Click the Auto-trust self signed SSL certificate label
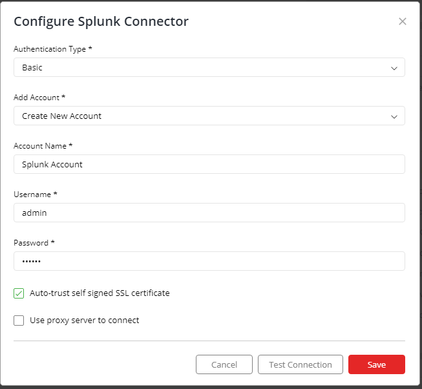The width and height of the screenshot is (422, 389). [x=100, y=293]
